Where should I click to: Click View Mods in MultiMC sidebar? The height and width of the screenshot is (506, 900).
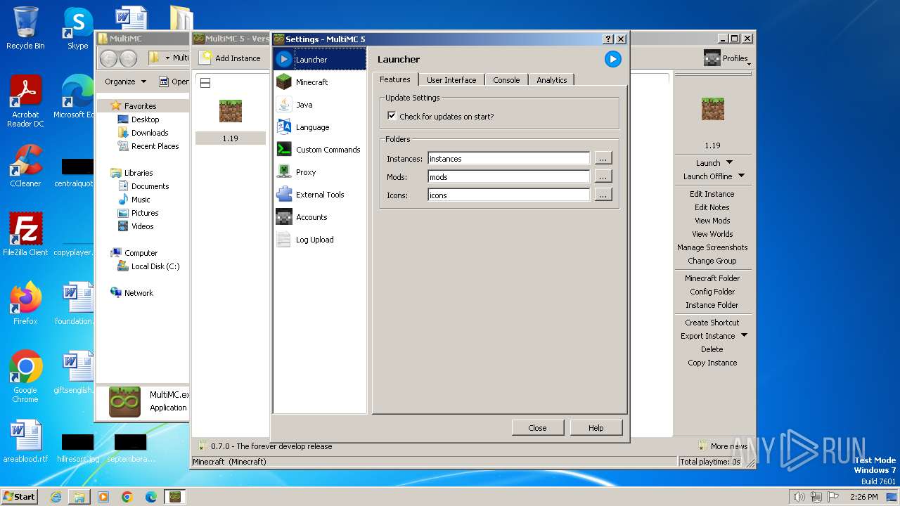[712, 221]
